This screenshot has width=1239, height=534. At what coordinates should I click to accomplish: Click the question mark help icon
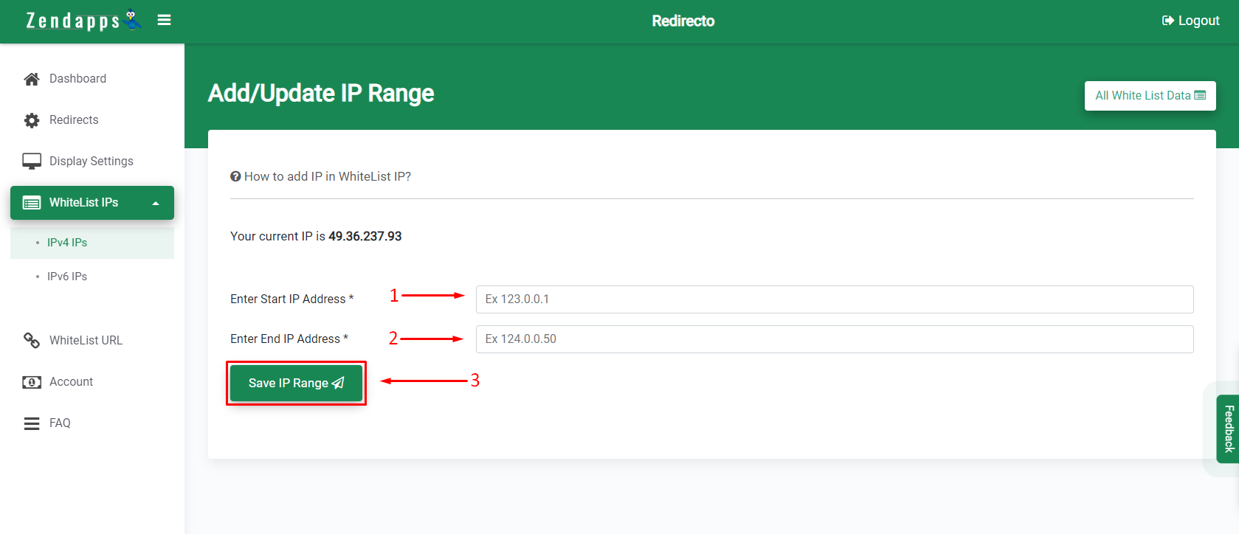[235, 176]
